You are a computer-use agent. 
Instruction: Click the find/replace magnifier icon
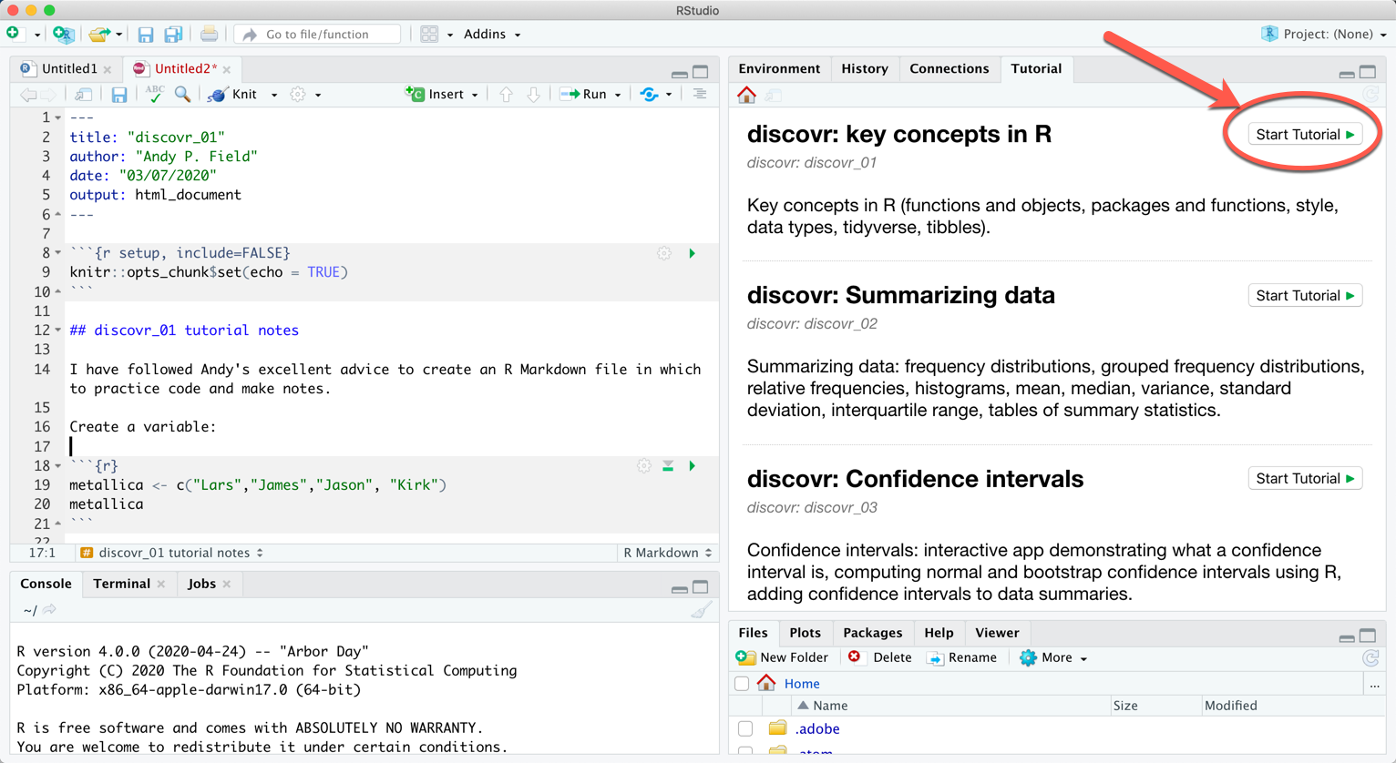pos(182,94)
